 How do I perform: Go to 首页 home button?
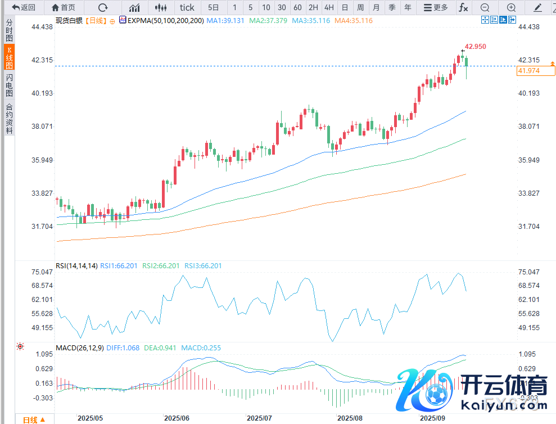click(x=63, y=7)
